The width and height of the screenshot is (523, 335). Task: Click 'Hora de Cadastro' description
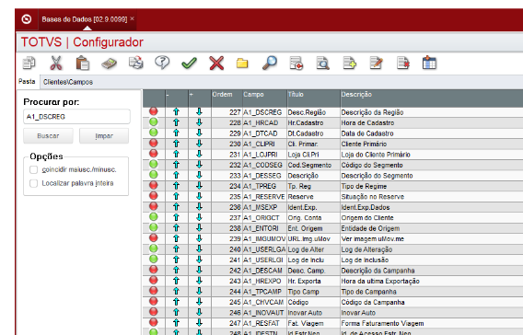coord(367,123)
